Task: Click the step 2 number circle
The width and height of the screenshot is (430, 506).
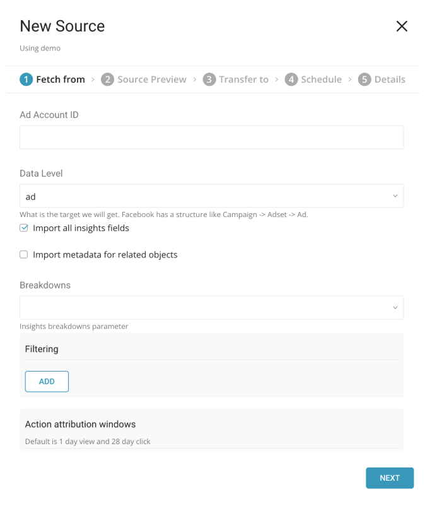Action: coord(108,79)
